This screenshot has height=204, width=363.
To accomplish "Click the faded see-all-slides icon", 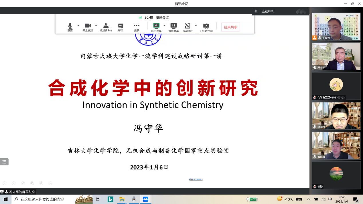I will pyautogui.click(x=32, y=183).
